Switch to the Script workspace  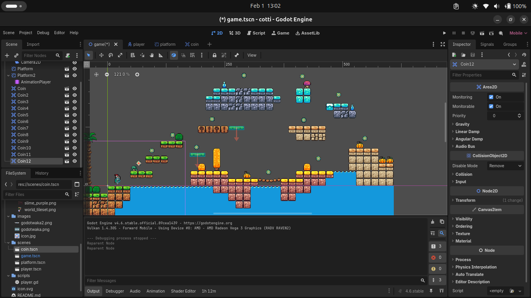(x=256, y=33)
